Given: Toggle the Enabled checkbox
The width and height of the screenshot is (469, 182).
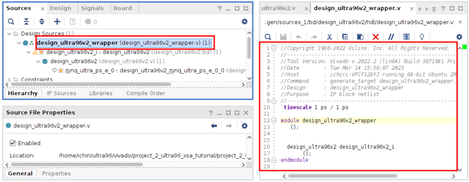Looking at the screenshot, I should click(12, 143).
